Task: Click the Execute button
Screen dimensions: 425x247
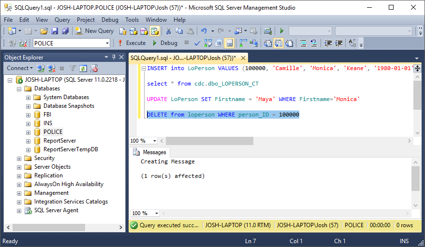Action: click(x=132, y=43)
